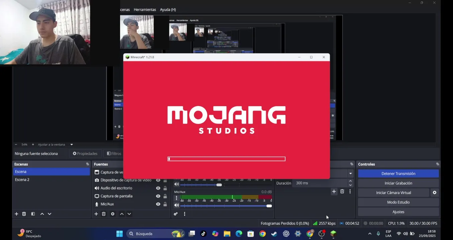Move source down in Fuentes list
Image resolution: width=453 pixels, height=240 pixels.
129,214
